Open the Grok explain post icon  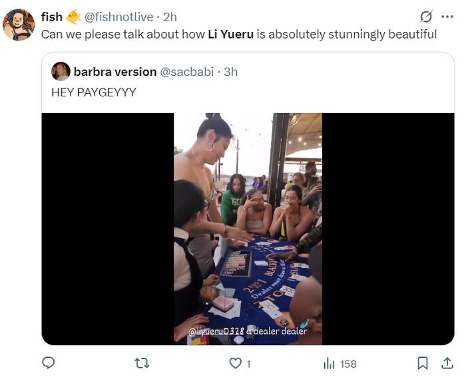pos(426,17)
